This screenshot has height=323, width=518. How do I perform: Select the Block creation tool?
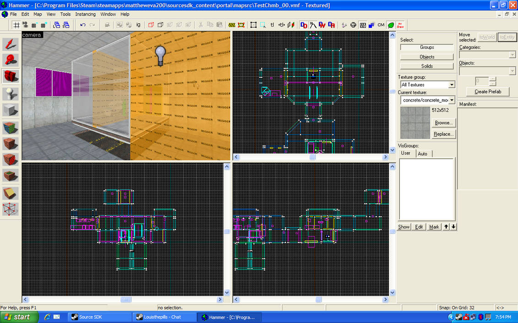coord(11,110)
